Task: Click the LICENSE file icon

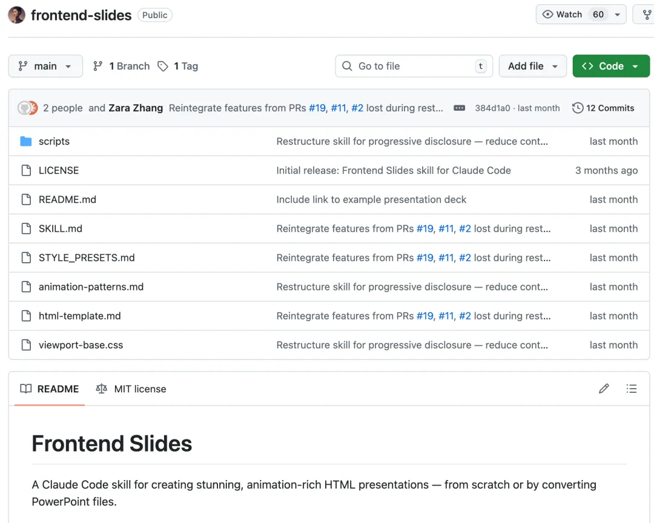Action: click(26, 171)
